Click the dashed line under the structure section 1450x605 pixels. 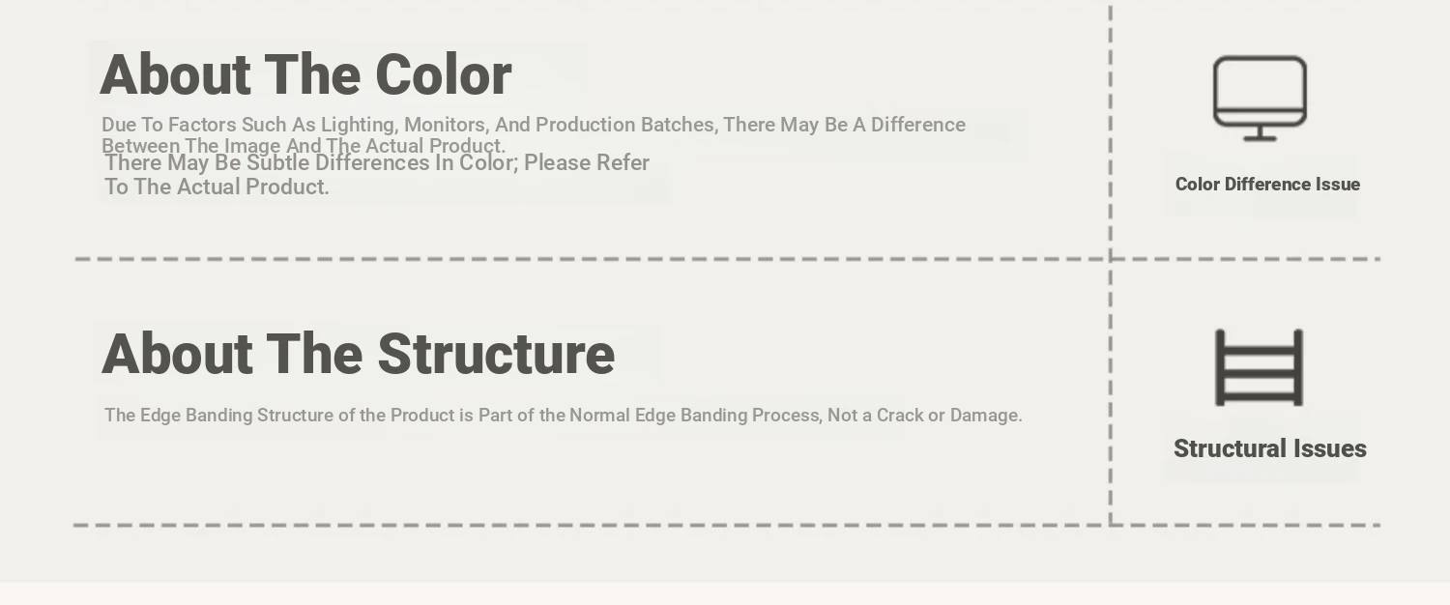(580, 526)
